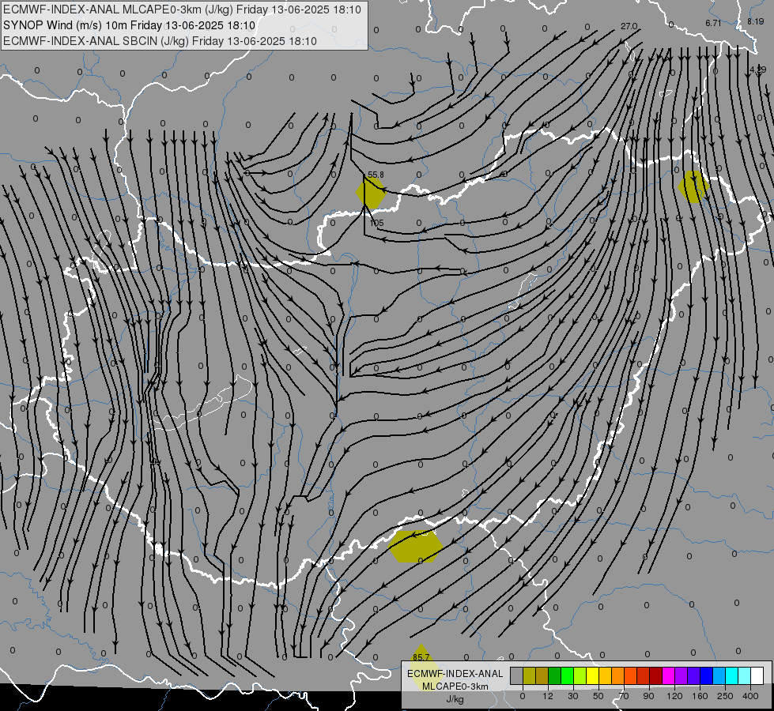The width and height of the screenshot is (774, 711).
Task: Click the 'SYNOP Wind (m/s) 10m' title line
Action: pos(130,25)
